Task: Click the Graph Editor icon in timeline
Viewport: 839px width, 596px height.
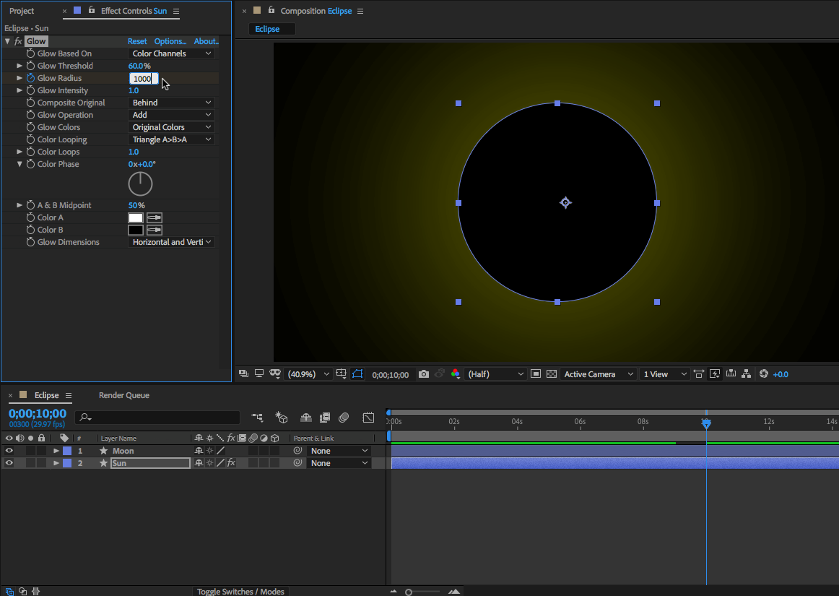Action: (368, 418)
